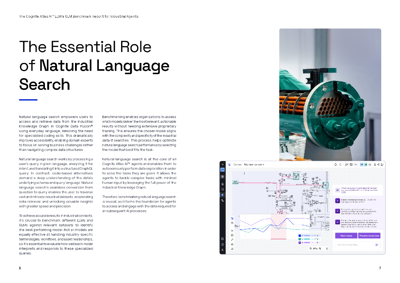Select the highlighted blue Atlas icon in sidebar

click(x=222, y=195)
